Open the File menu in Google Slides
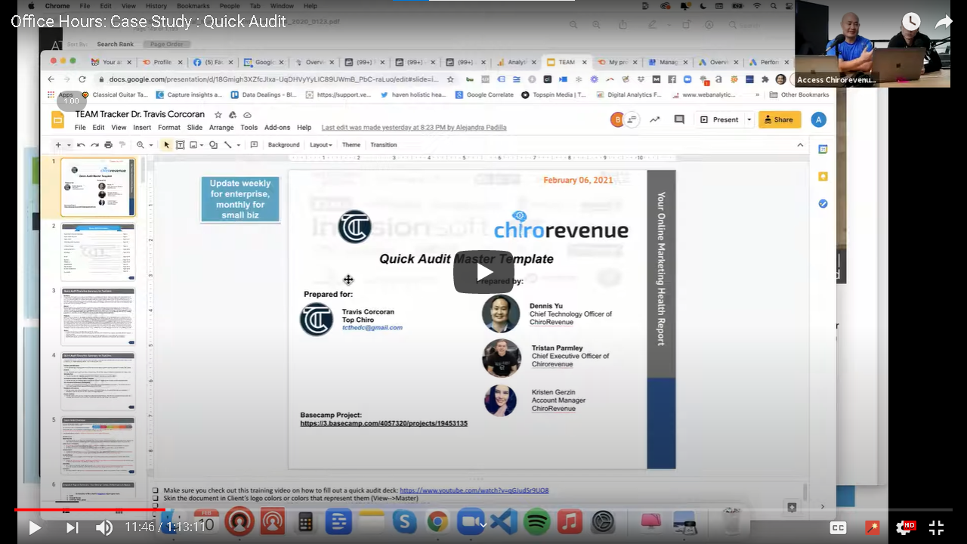This screenshot has height=544, width=967. pyautogui.click(x=80, y=128)
